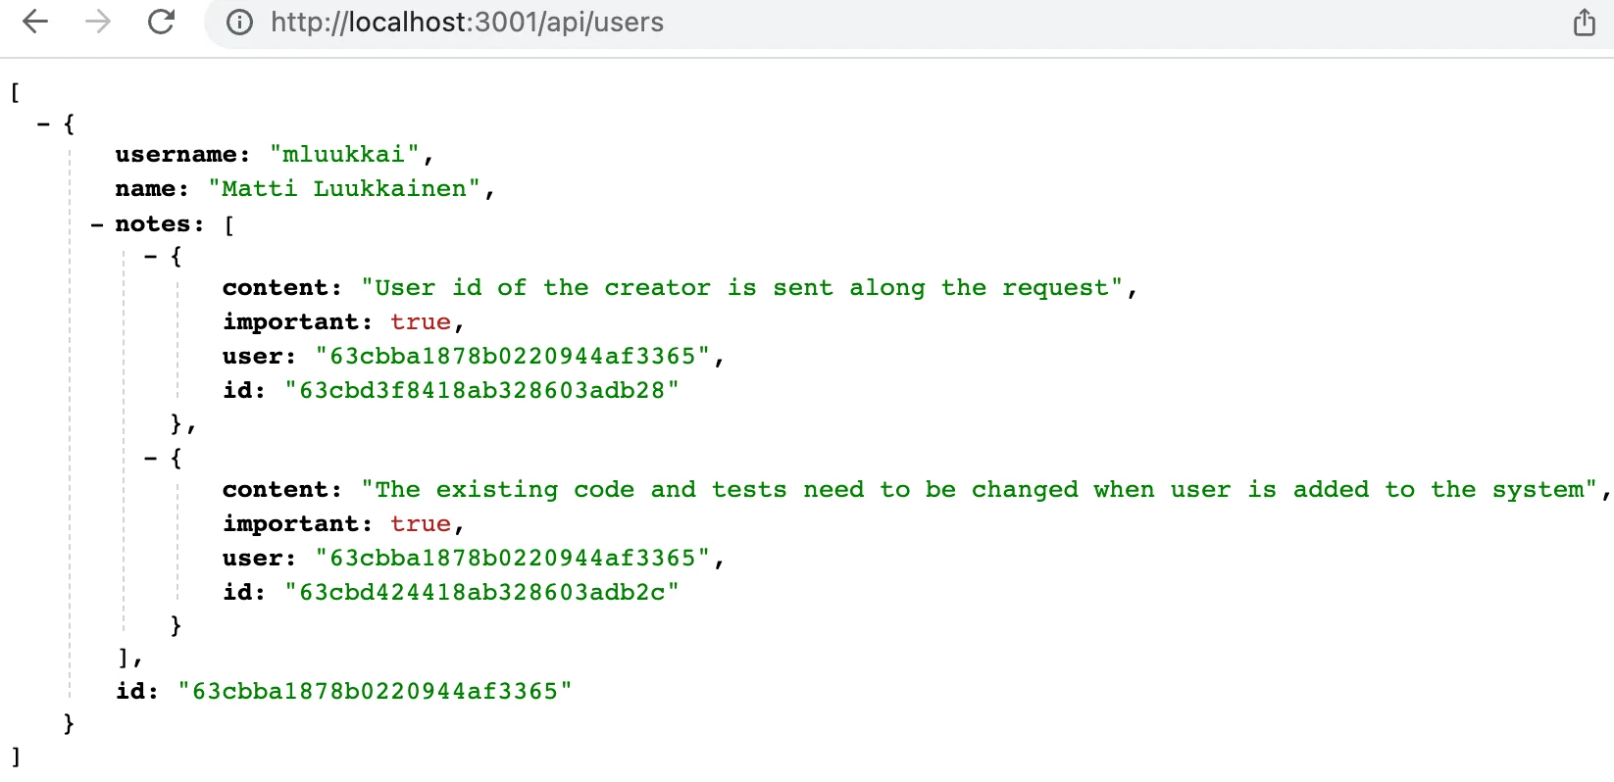Collapse the first note object
The image size is (1614, 782).
151,257
